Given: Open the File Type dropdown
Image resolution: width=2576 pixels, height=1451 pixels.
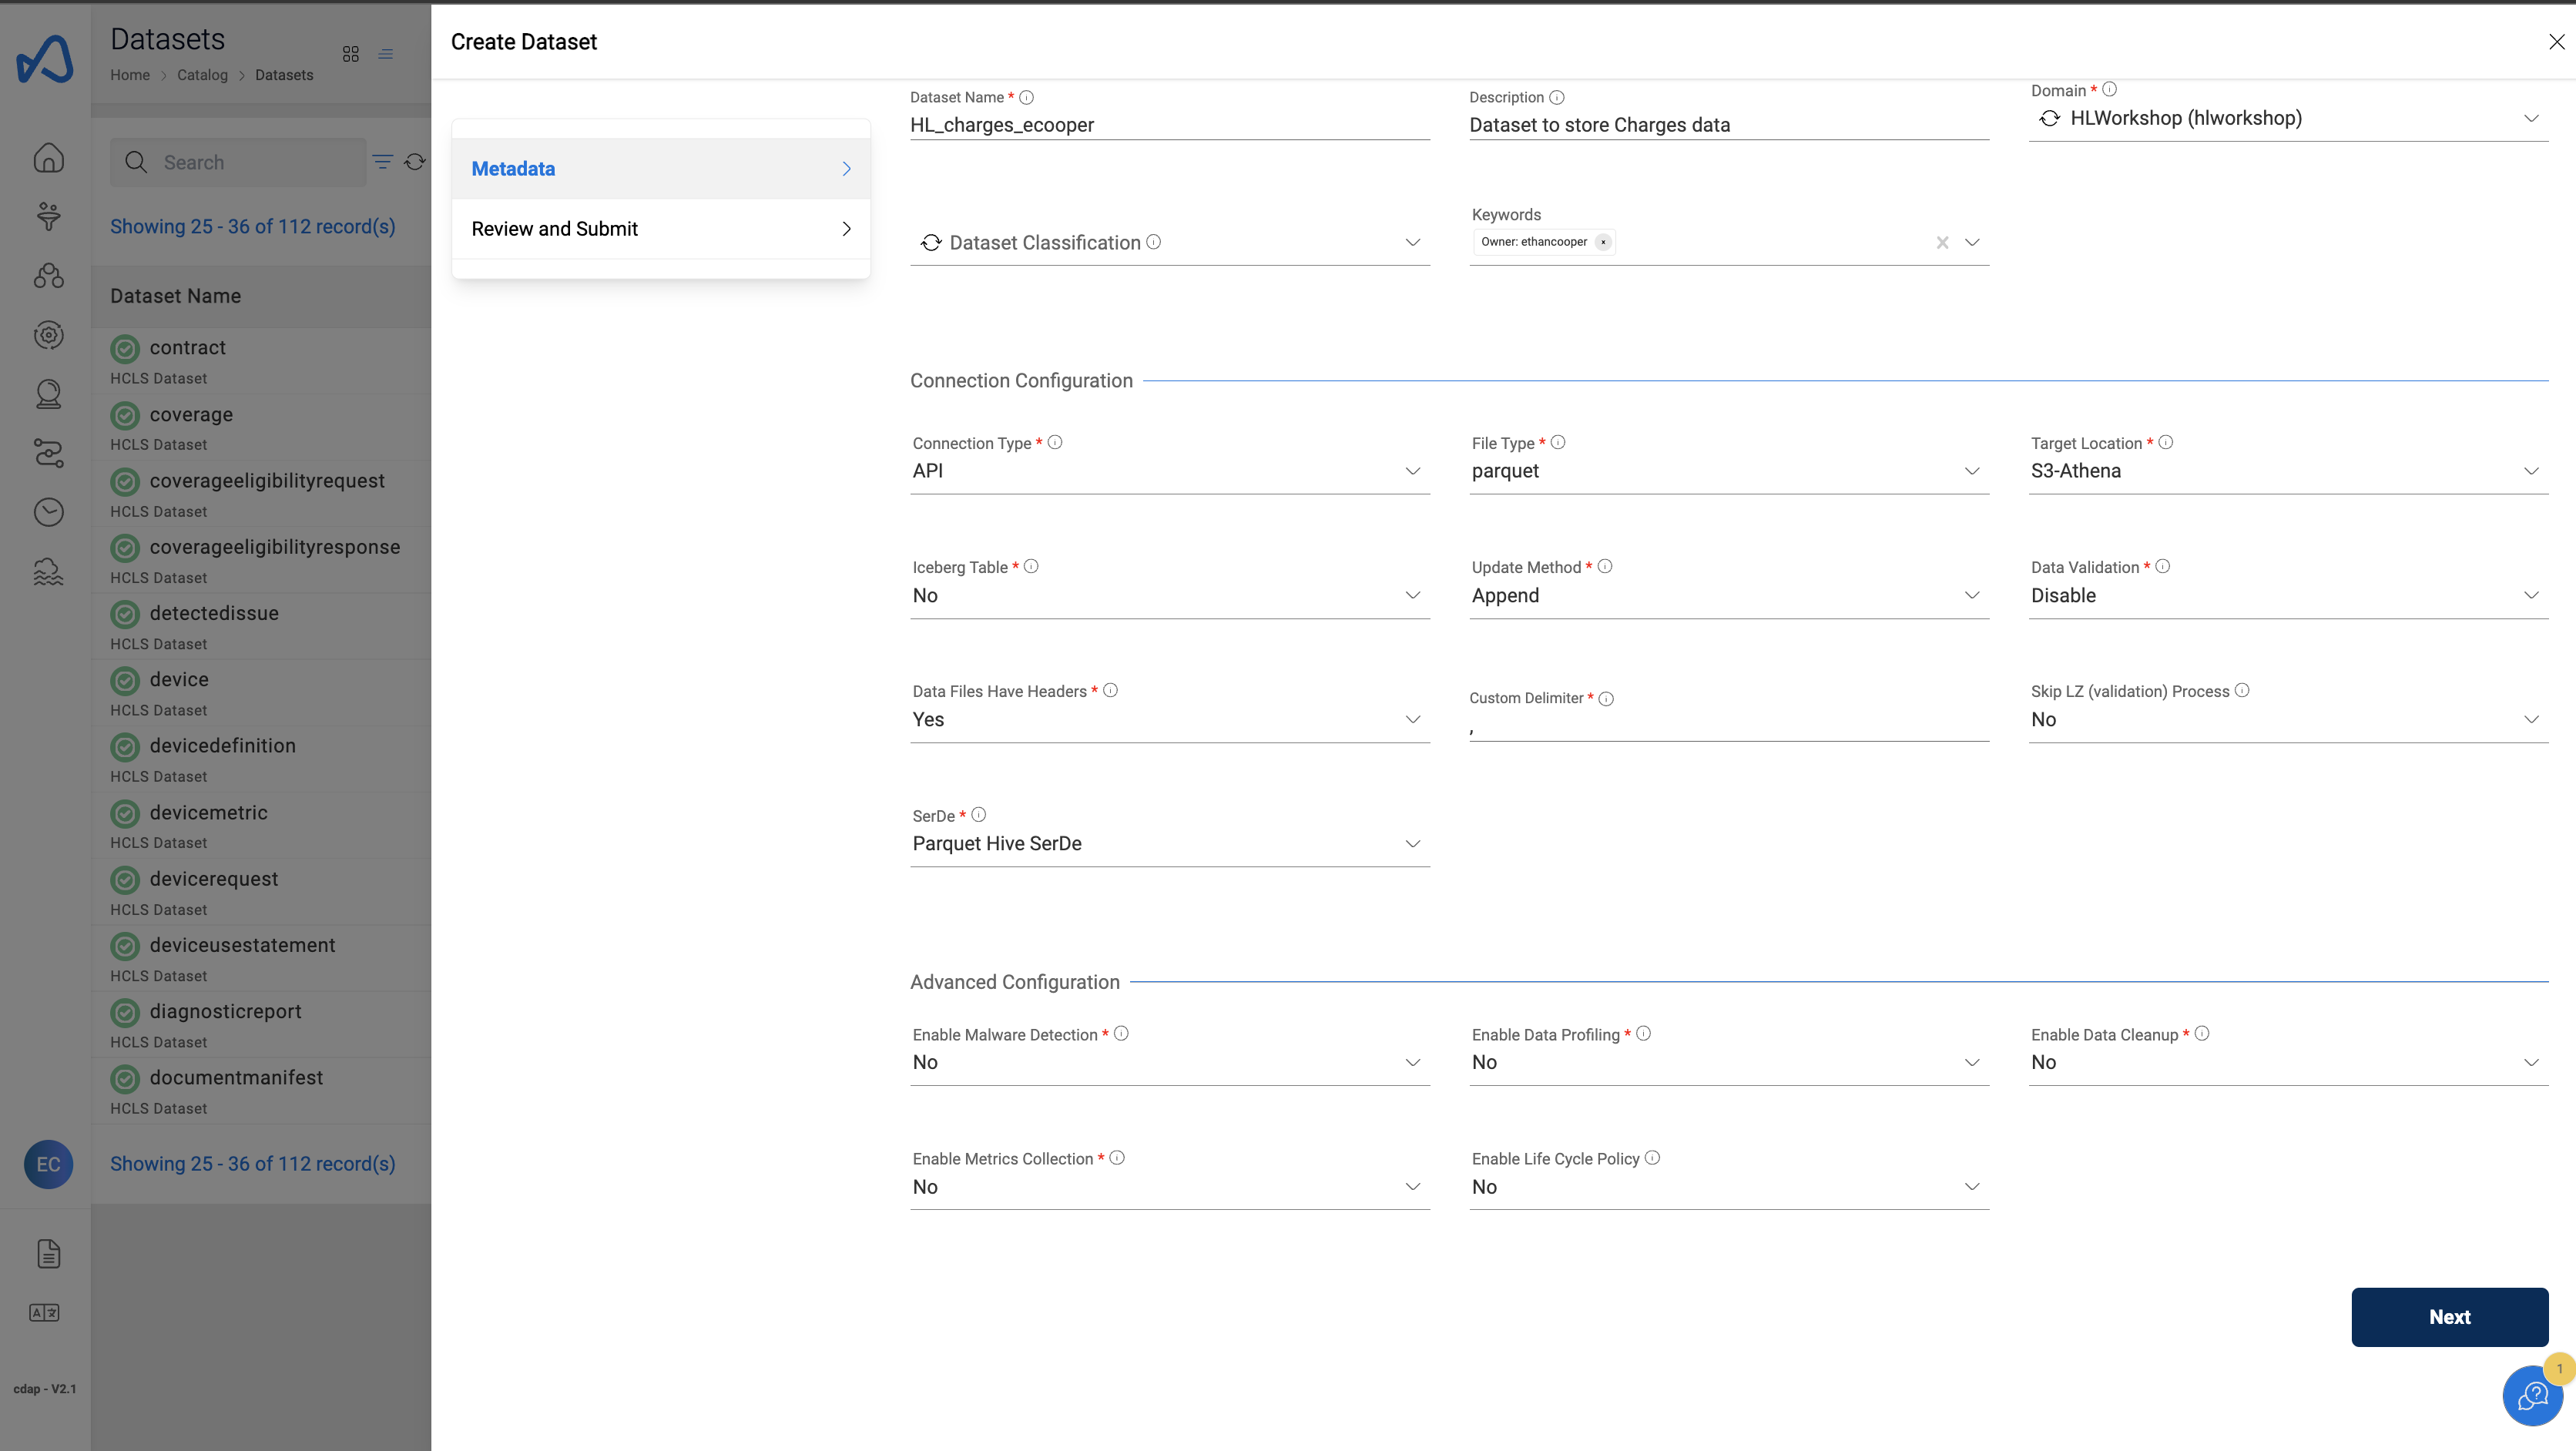Looking at the screenshot, I should click(x=1728, y=471).
